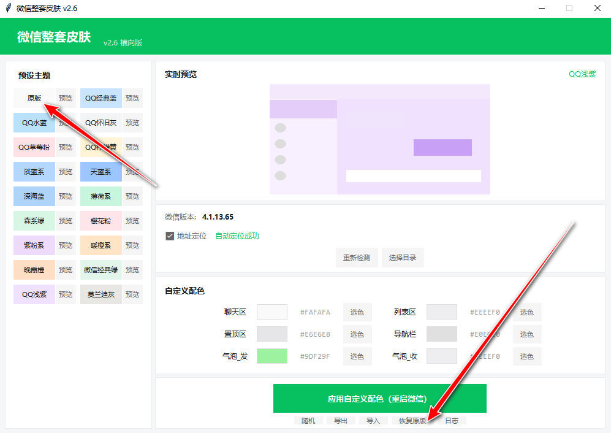Click the #FAFAFA hex value text
Viewport: 611px width, 433px height.
[x=315, y=312]
